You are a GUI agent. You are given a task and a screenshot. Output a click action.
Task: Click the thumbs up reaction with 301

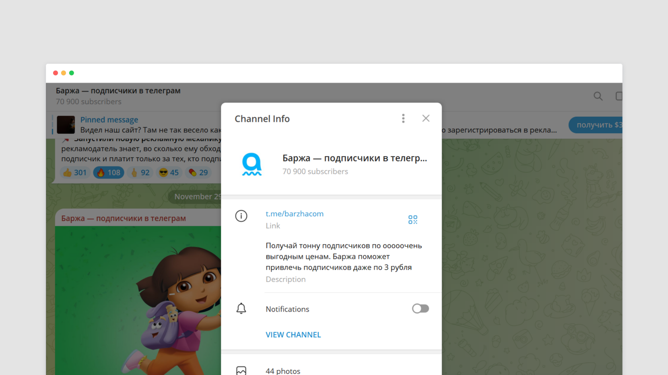75,172
